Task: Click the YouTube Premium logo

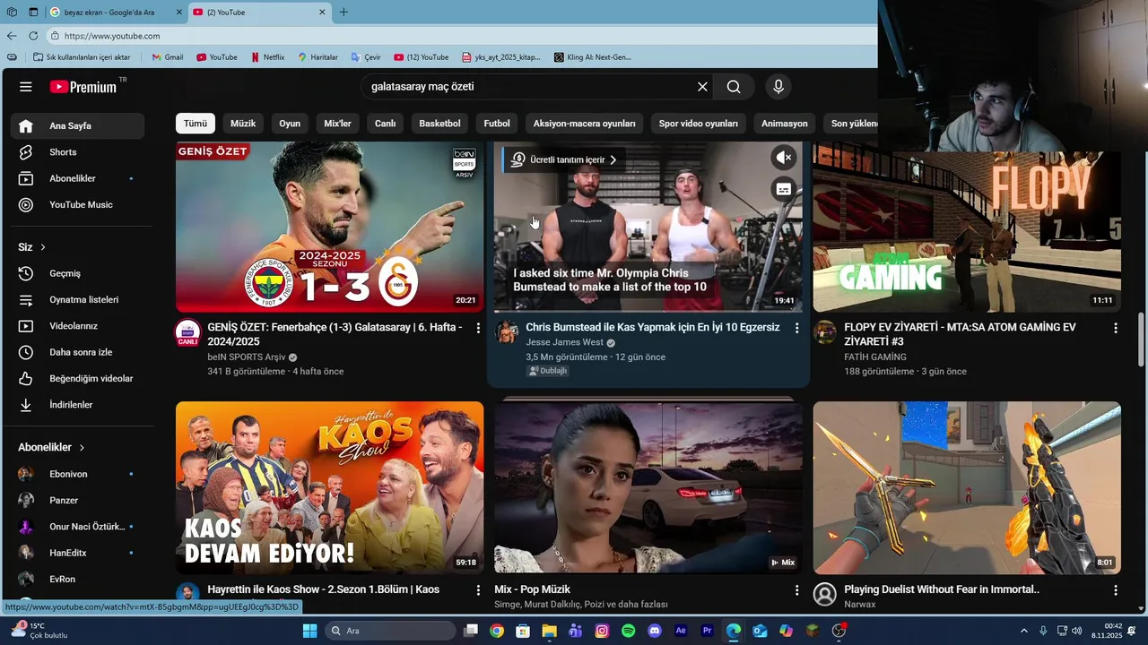Action: (x=83, y=87)
